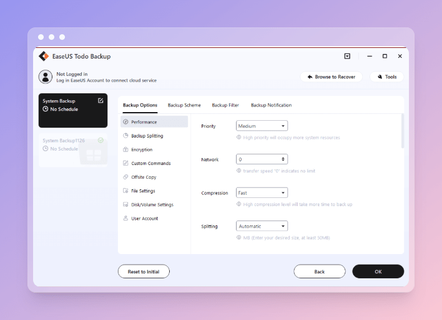Confirm settings with the OK button
This screenshot has height=320, width=442.
pos(378,271)
